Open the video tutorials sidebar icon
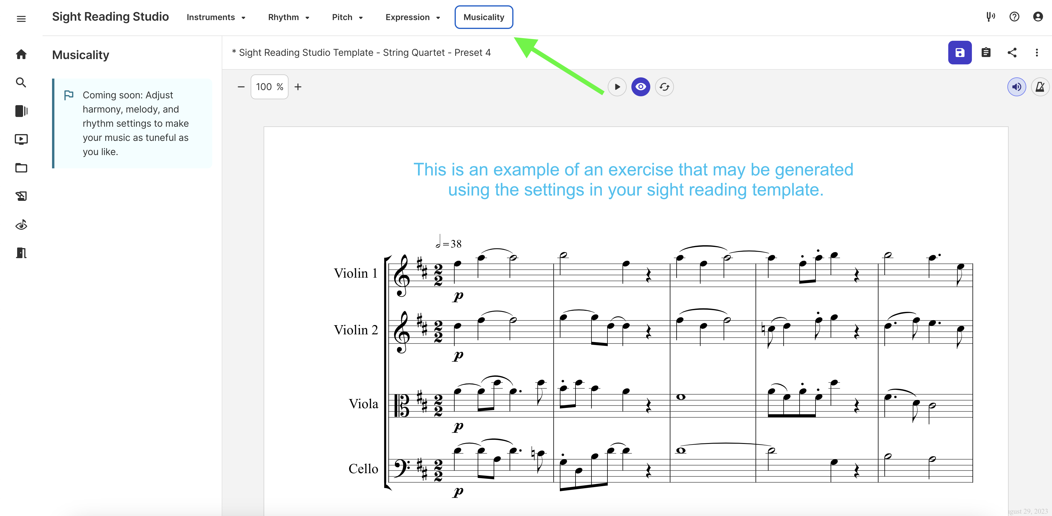Image resolution: width=1052 pixels, height=516 pixels. [21, 139]
